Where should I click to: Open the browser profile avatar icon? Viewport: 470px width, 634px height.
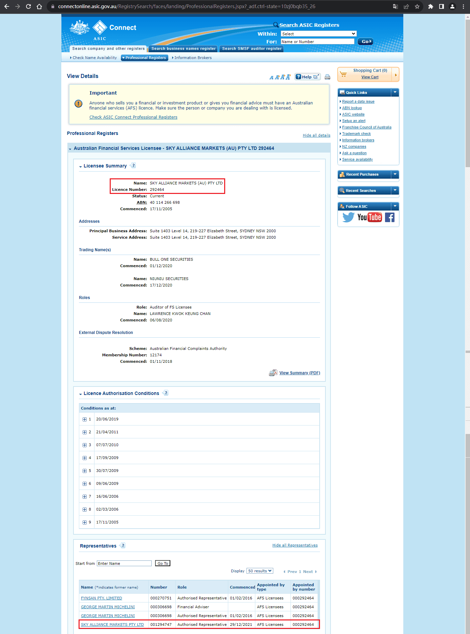(x=452, y=6)
